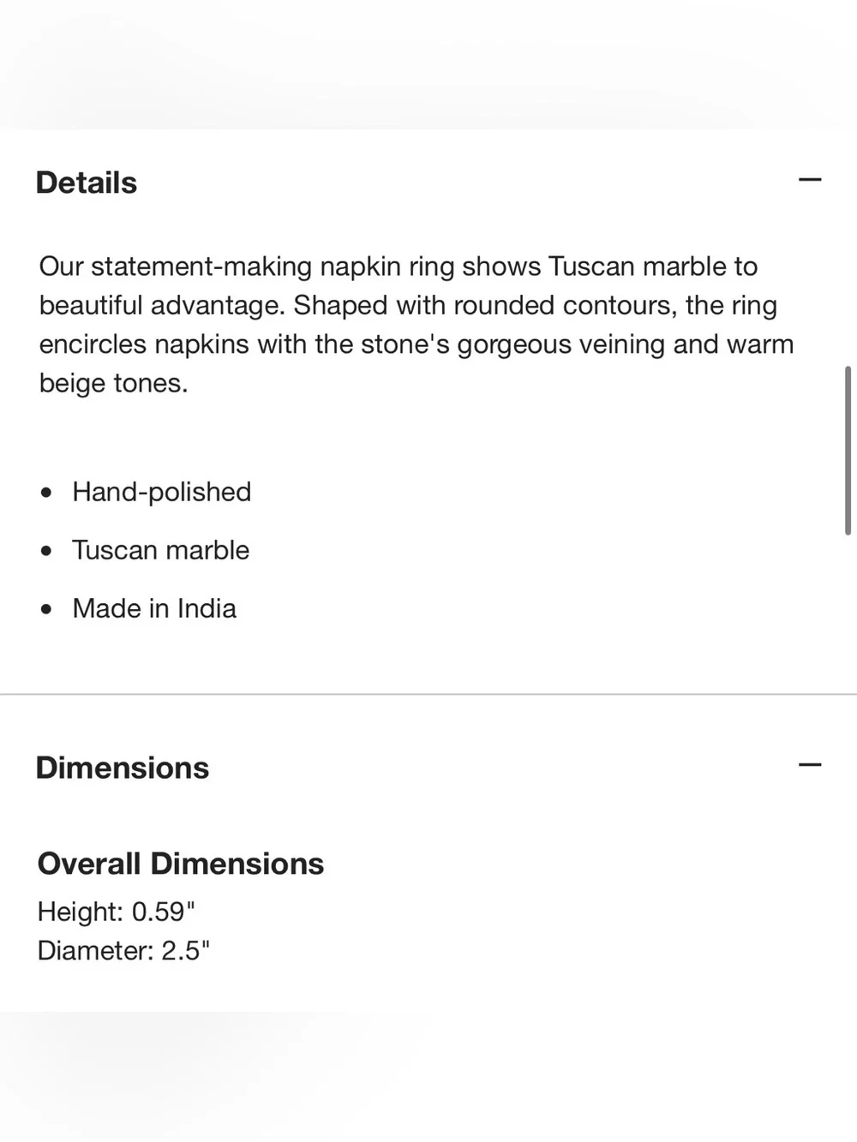Click the vertical scrollbar thumb

click(848, 451)
